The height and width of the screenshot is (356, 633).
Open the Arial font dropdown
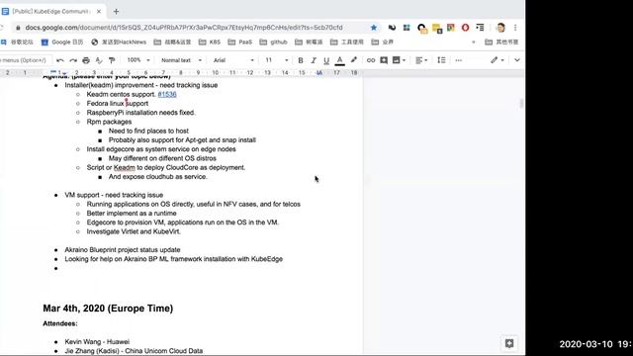pyautogui.click(x=233, y=60)
